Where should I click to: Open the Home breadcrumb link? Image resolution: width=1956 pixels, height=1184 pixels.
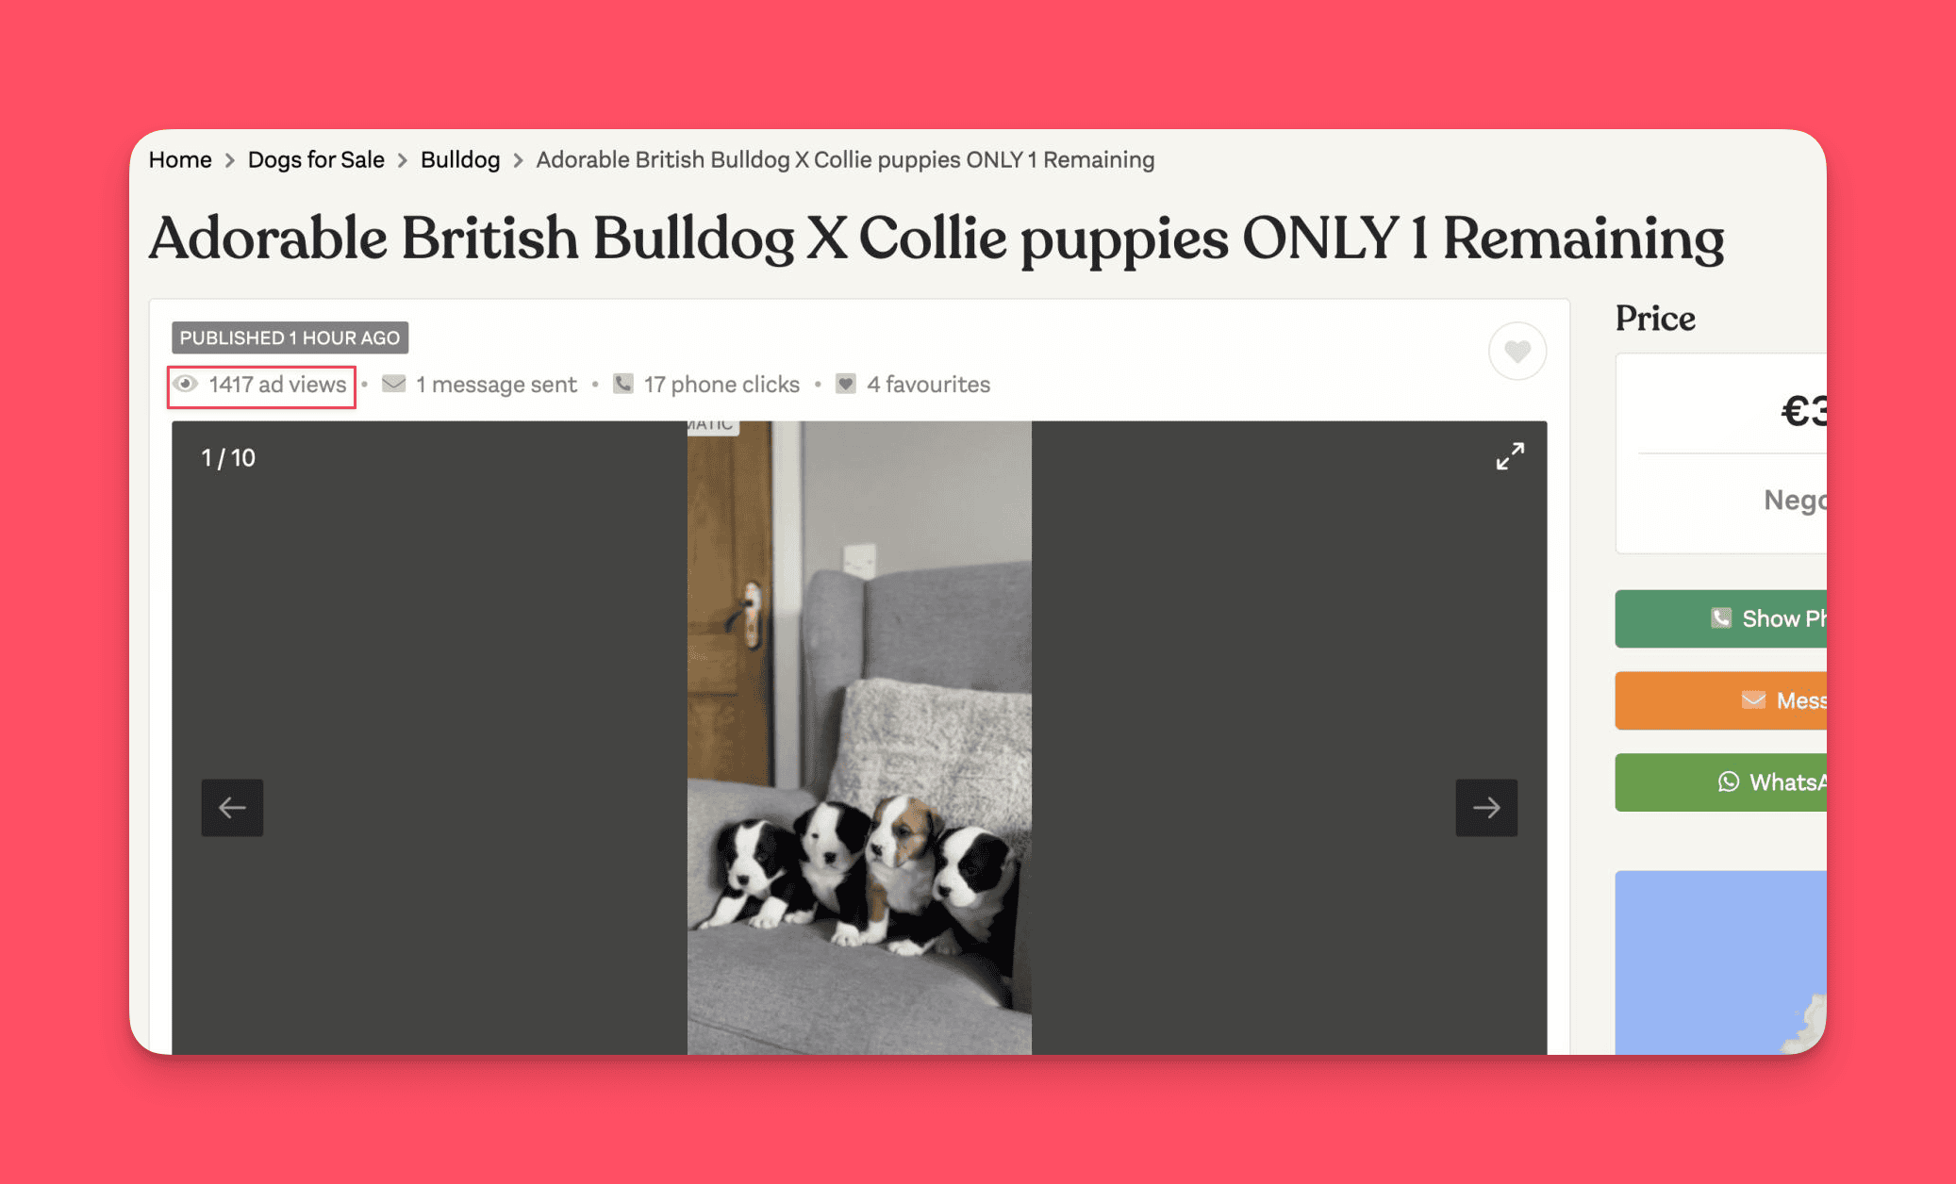point(180,160)
